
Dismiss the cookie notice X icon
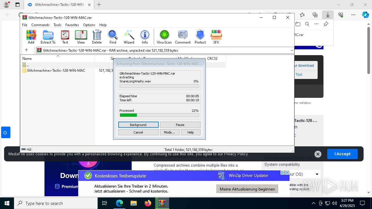318,154
